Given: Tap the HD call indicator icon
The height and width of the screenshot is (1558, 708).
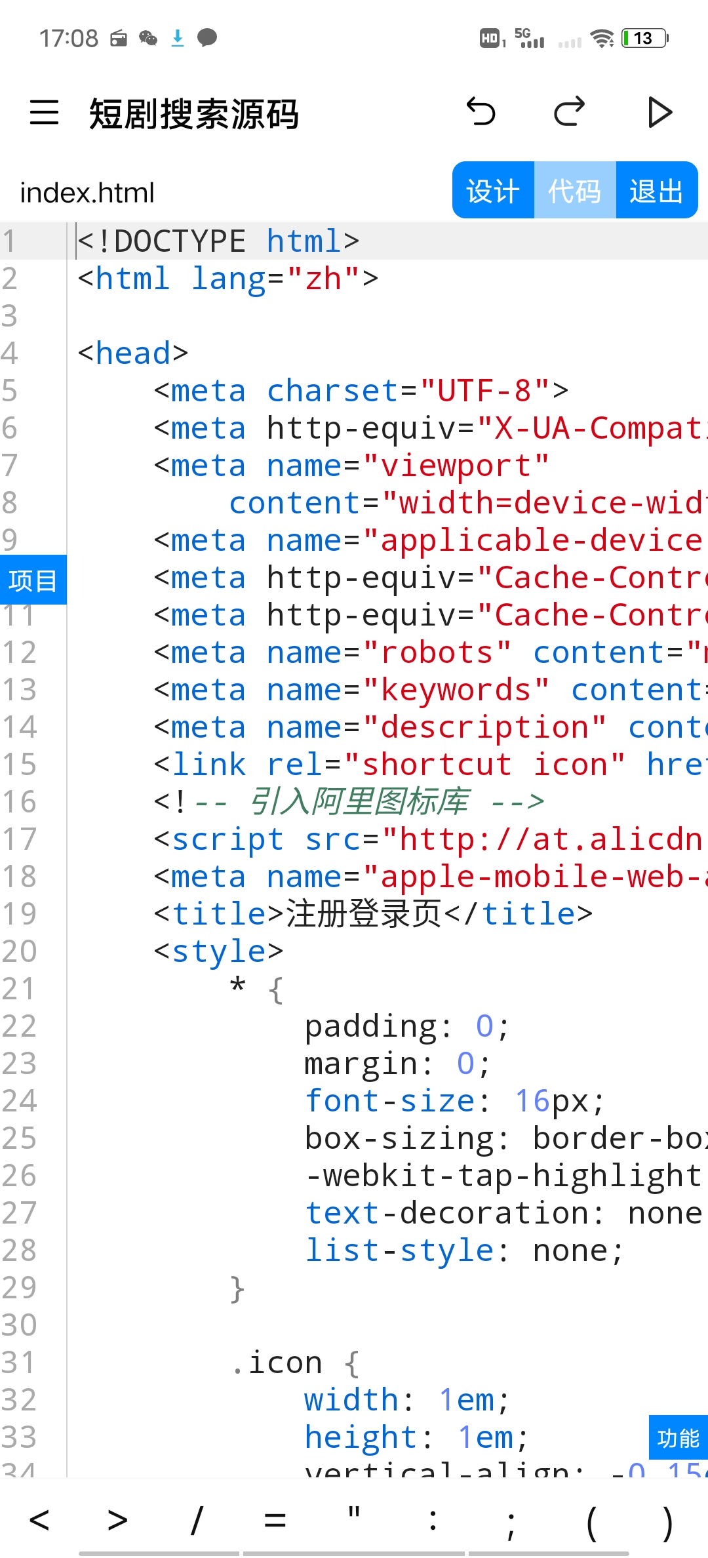Looking at the screenshot, I should click(492, 38).
